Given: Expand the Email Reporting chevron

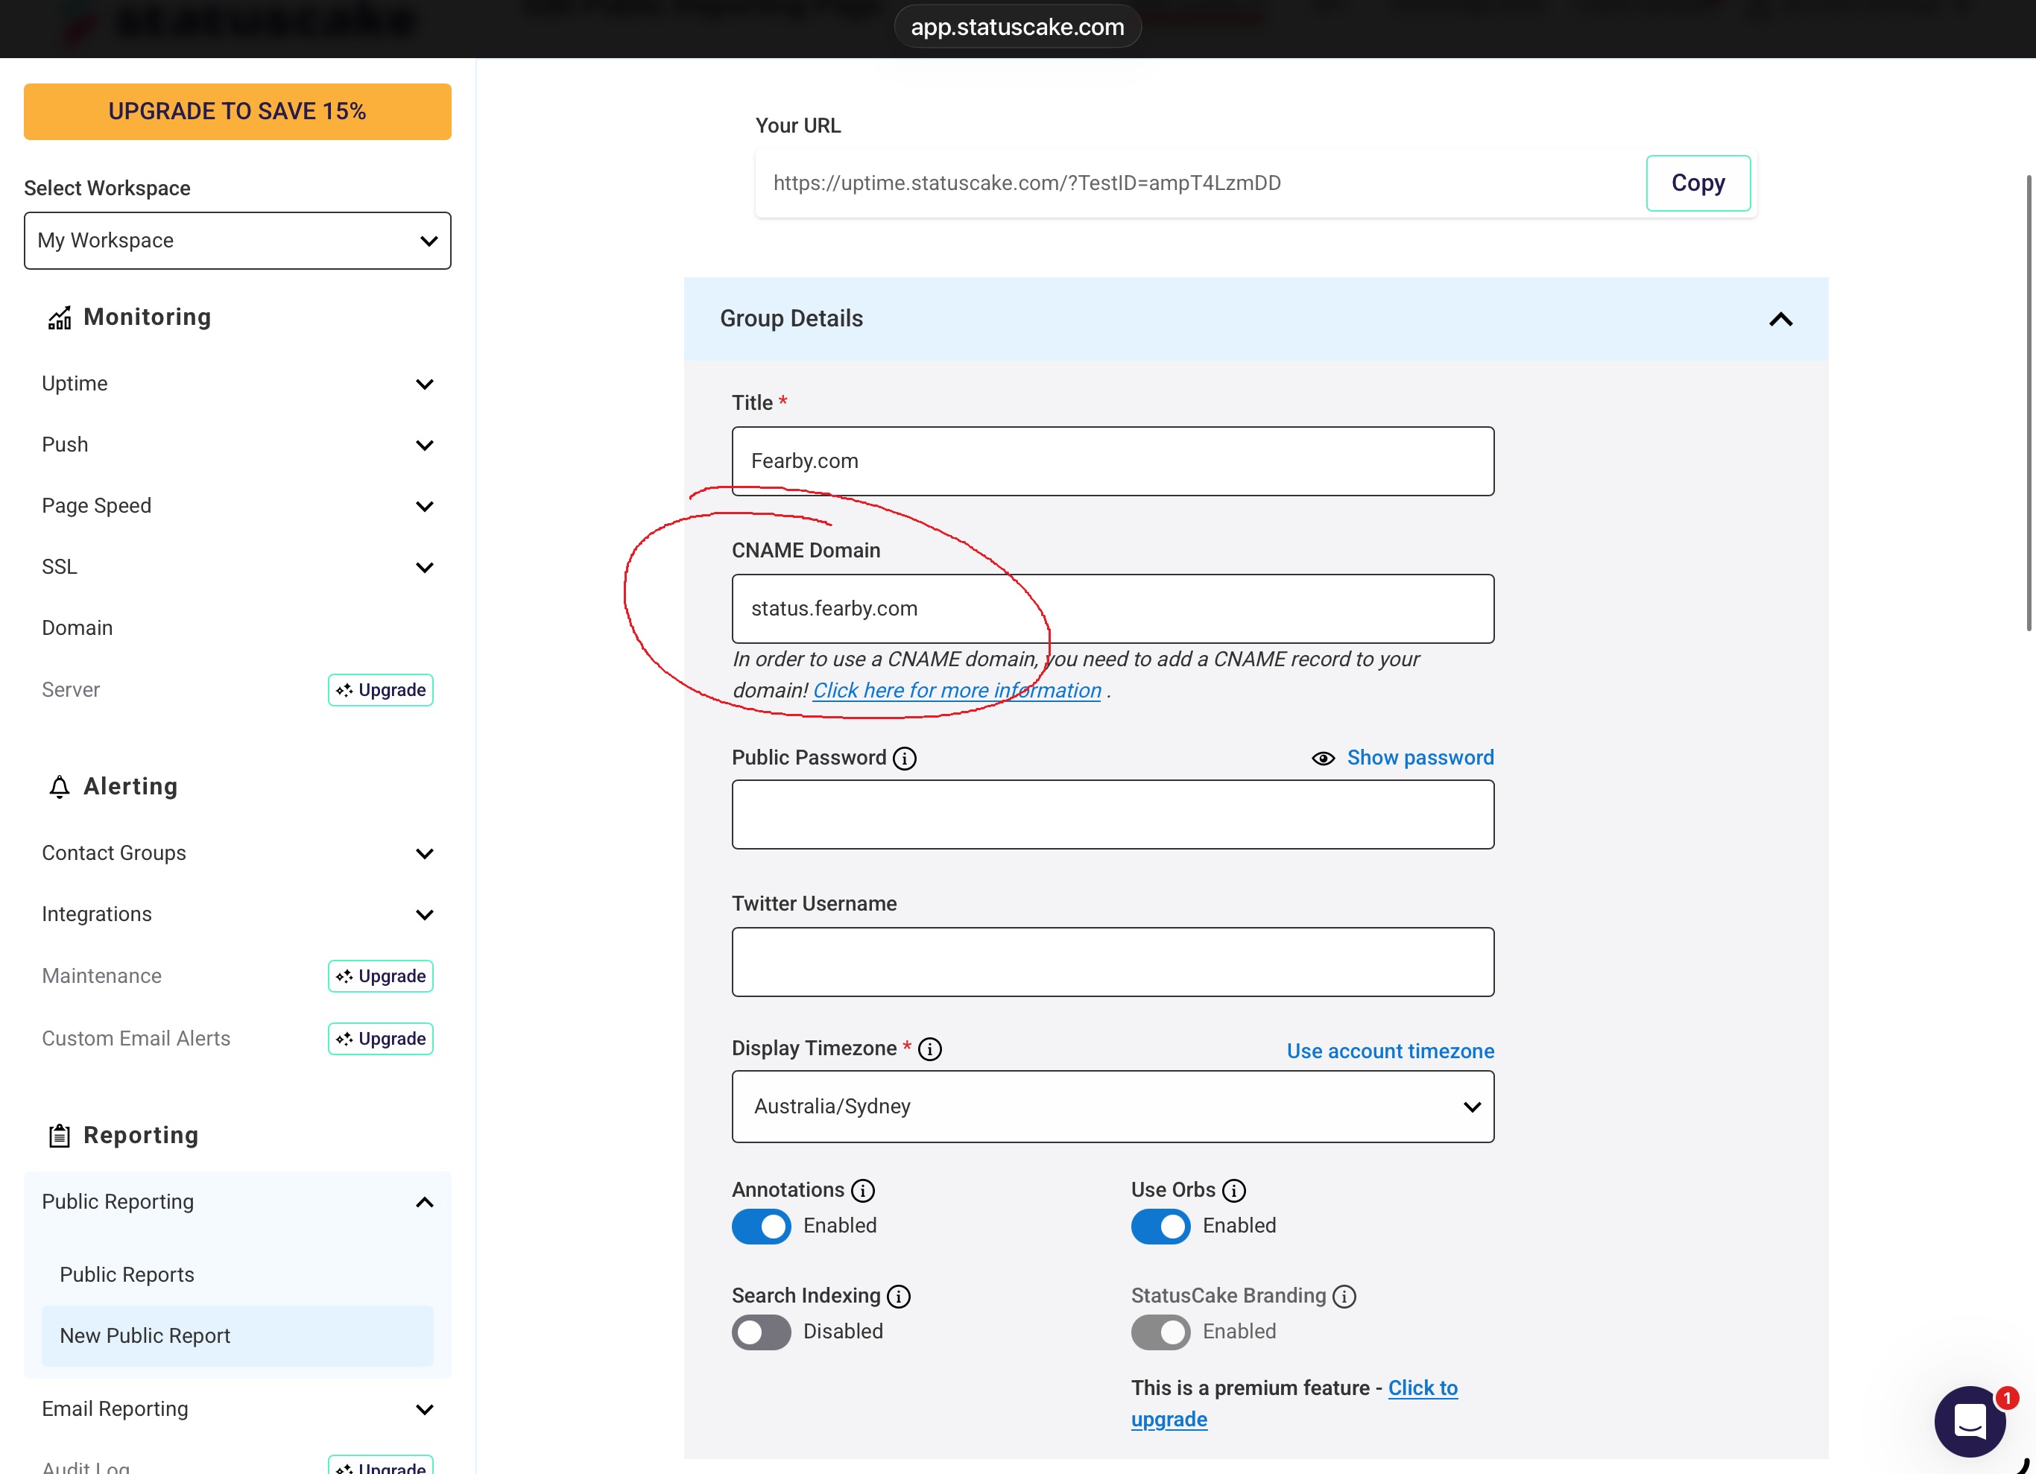Looking at the screenshot, I should (425, 1409).
